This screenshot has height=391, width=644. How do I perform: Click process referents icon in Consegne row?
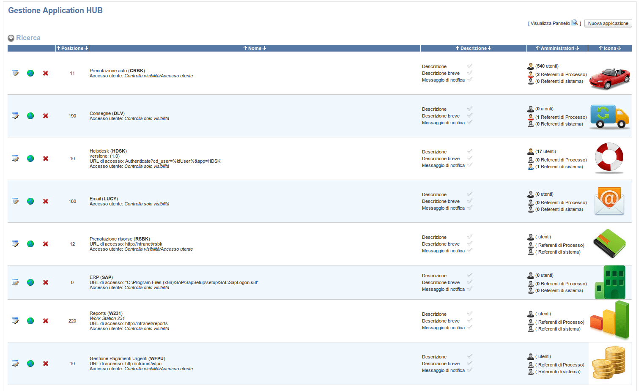pyautogui.click(x=530, y=117)
